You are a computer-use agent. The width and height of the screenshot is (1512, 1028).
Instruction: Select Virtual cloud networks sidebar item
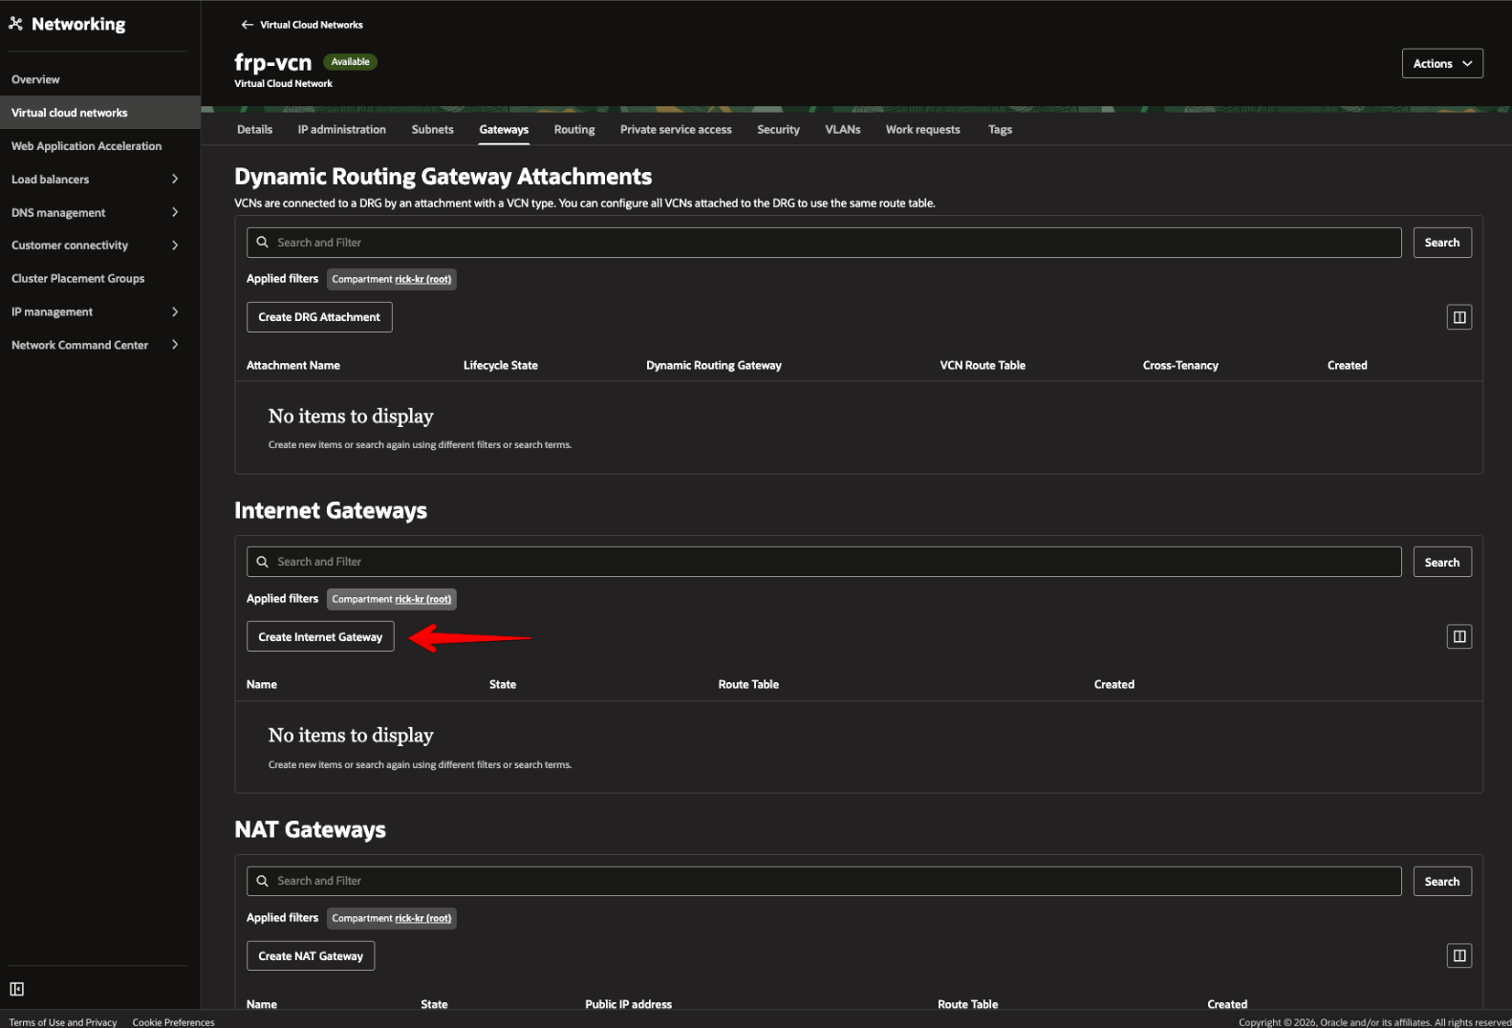100,113
